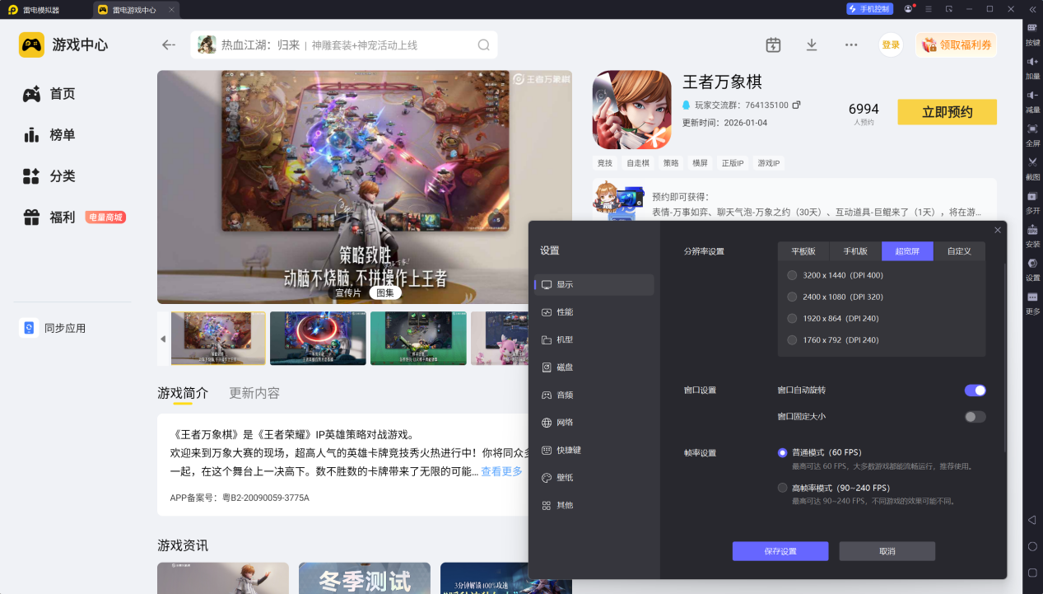Close the 设置 dialog with X
The height and width of the screenshot is (594, 1043).
pyautogui.click(x=998, y=231)
